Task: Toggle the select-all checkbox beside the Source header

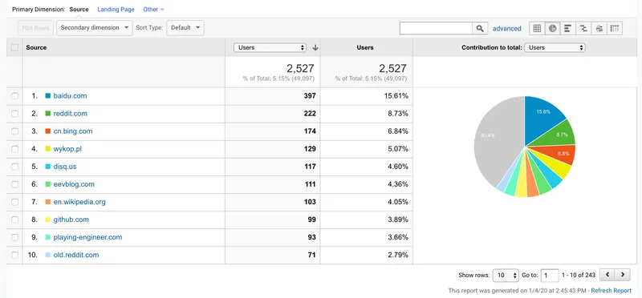Action: (x=14, y=47)
